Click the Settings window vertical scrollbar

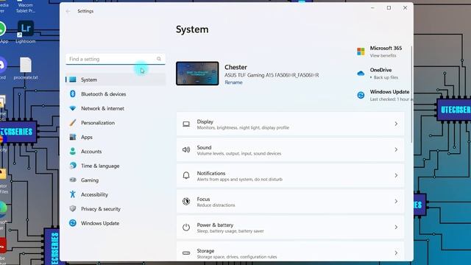[x=411, y=95]
